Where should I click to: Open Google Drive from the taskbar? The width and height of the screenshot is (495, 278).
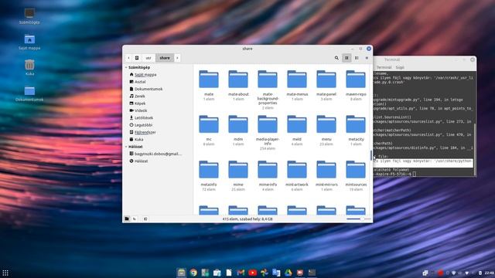pyautogui.click(x=288, y=273)
